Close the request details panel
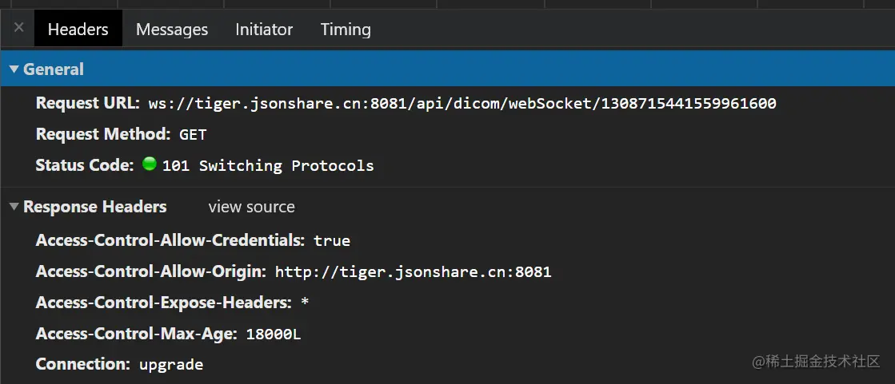The image size is (895, 384). (x=19, y=28)
